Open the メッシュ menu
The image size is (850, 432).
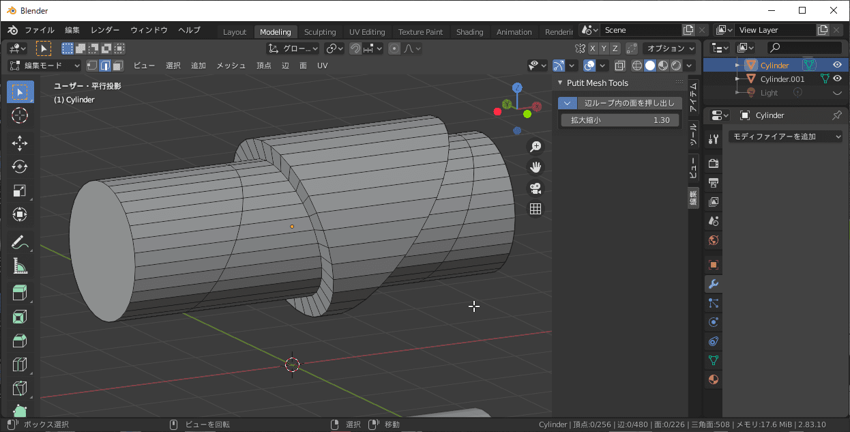[x=231, y=66]
